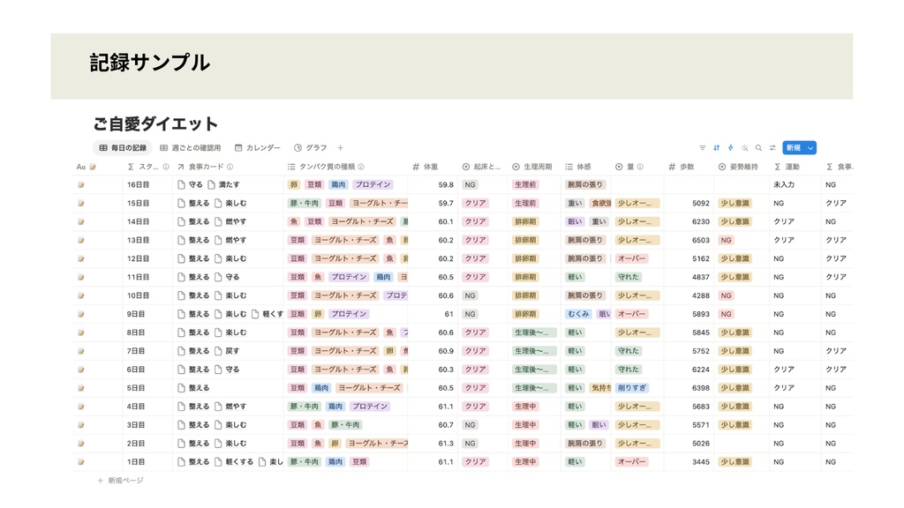Click the info icon beside タンパク質の種類 header
The height and width of the screenshot is (508, 904).
(361, 167)
